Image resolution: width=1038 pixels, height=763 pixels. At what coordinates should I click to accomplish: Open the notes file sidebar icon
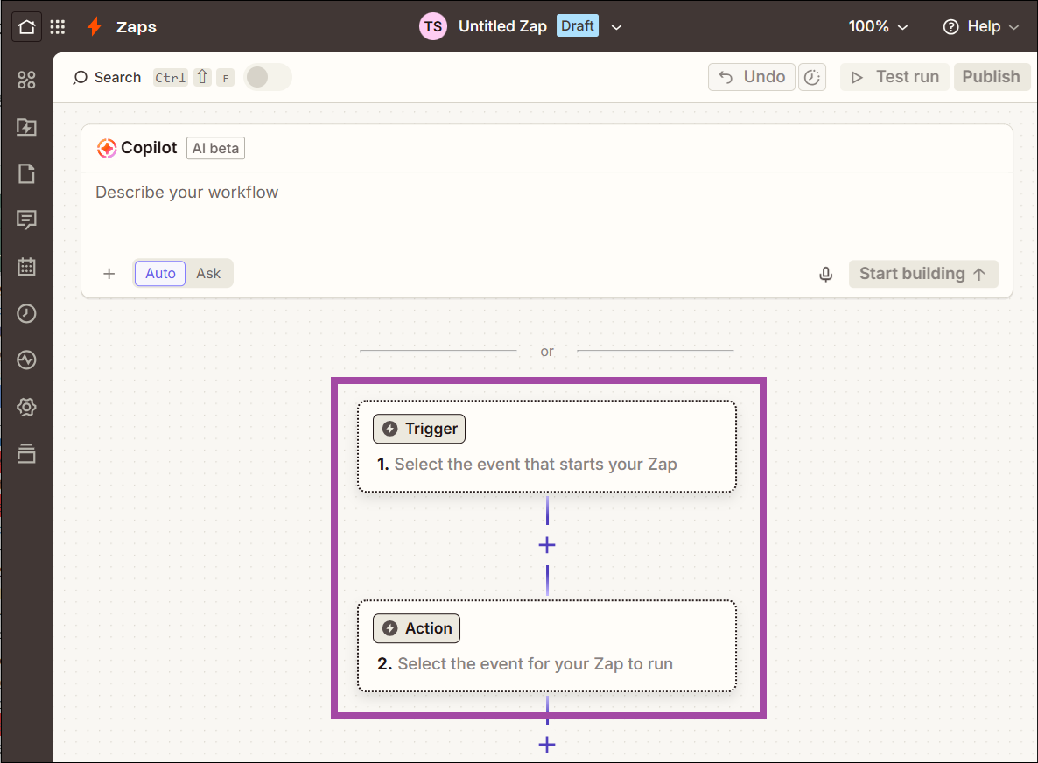tap(26, 173)
